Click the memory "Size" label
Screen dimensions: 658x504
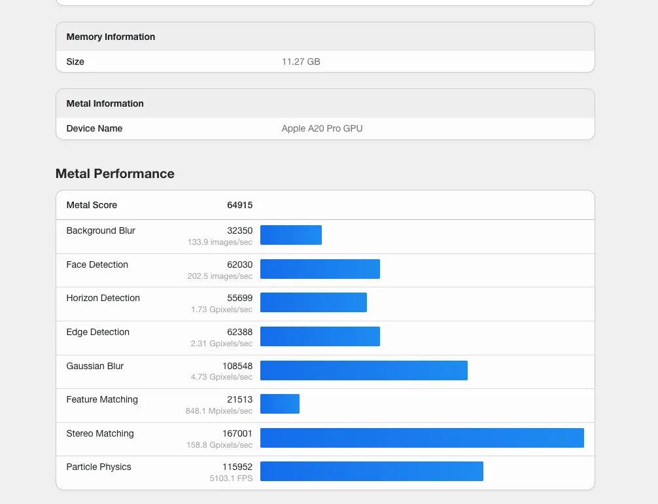point(75,62)
